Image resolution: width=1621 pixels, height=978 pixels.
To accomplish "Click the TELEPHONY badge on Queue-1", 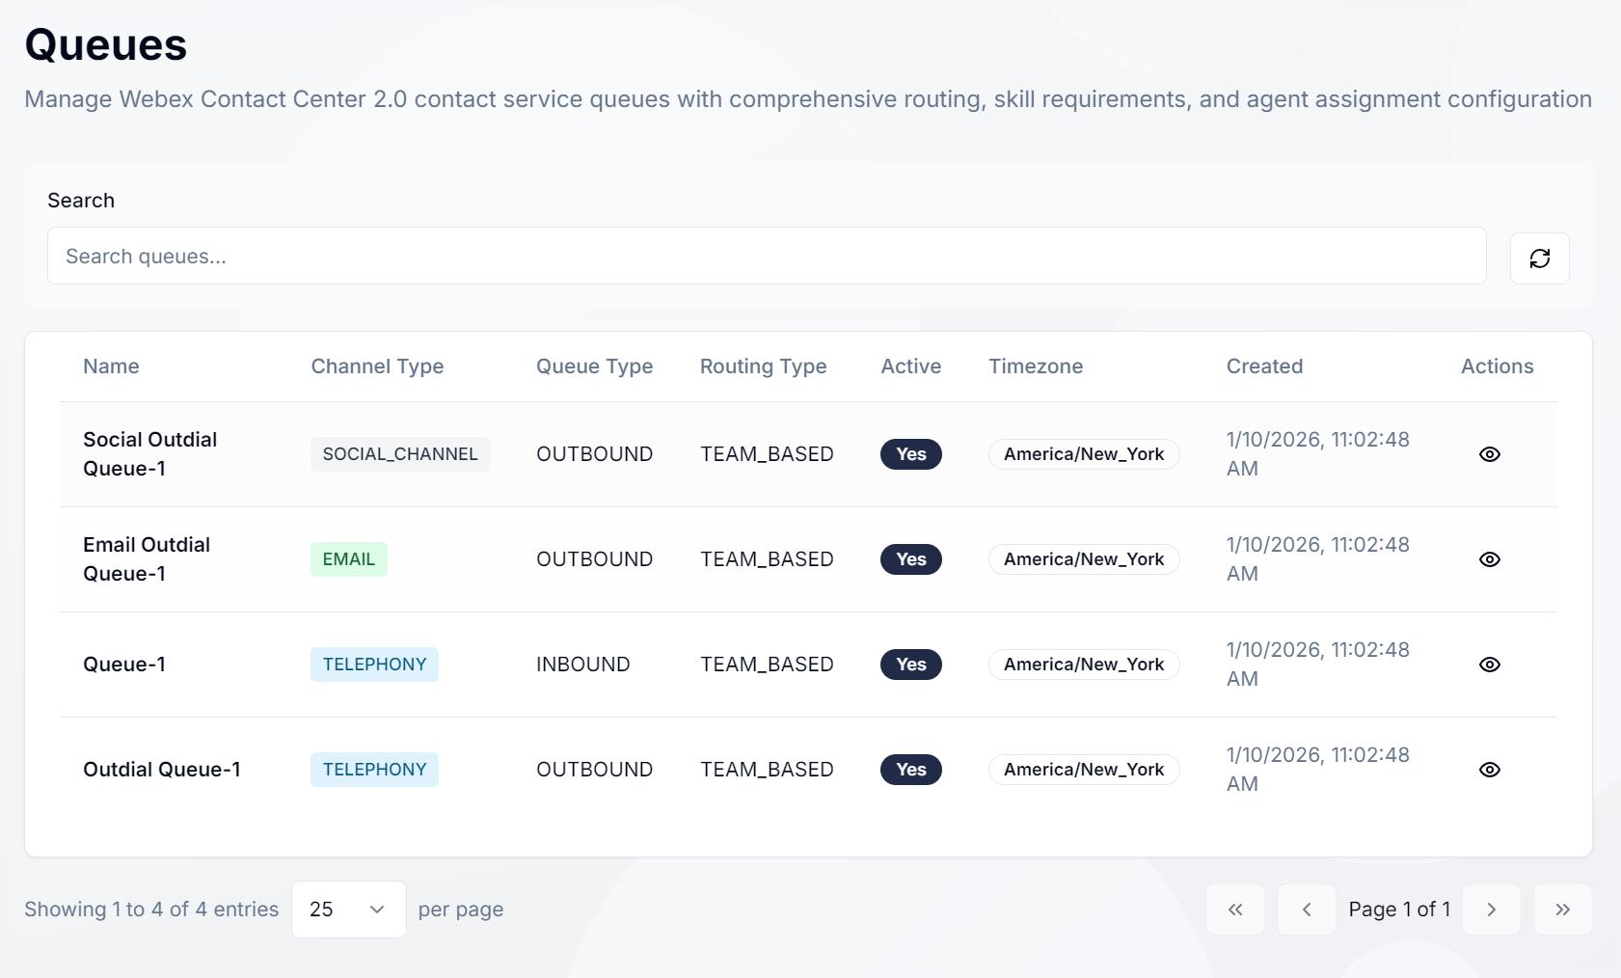I will (x=374, y=664).
